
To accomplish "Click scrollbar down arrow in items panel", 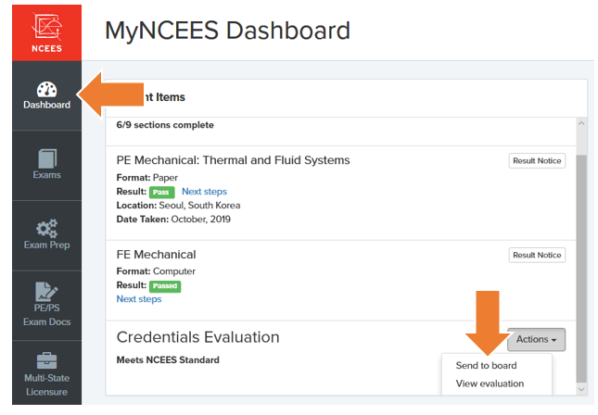I will click(x=581, y=390).
